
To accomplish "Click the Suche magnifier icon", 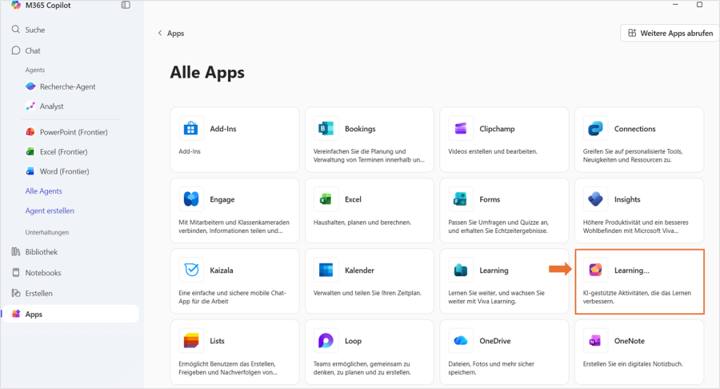I will [x=16, y=30].
